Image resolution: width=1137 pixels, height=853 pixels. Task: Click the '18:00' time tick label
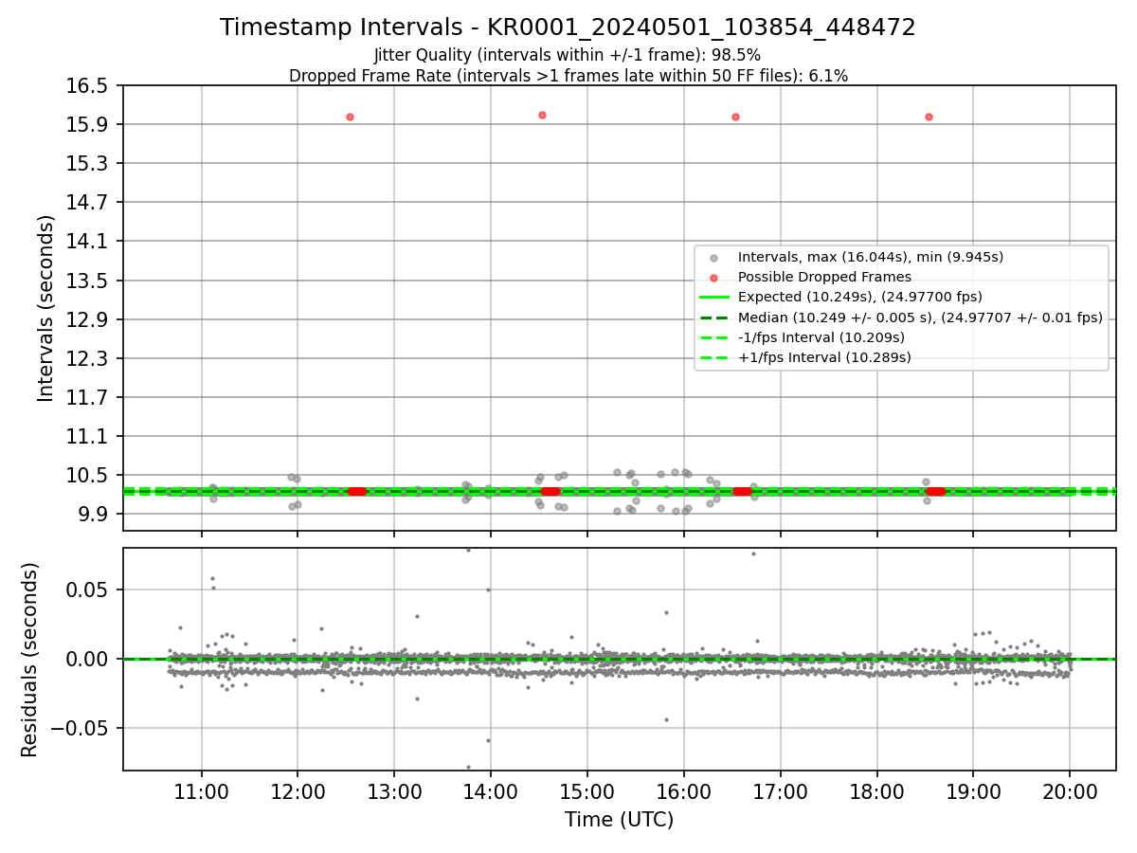click(x=877, y=790)
